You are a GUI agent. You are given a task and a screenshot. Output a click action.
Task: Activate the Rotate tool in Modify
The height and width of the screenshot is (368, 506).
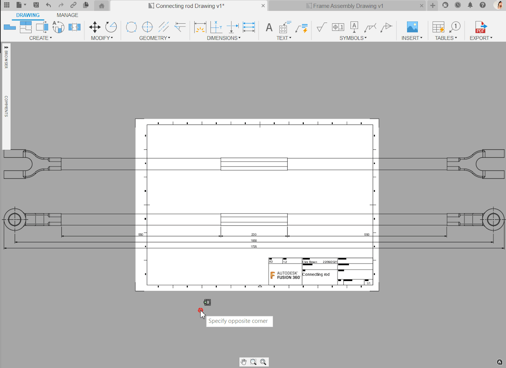[111, 27]
